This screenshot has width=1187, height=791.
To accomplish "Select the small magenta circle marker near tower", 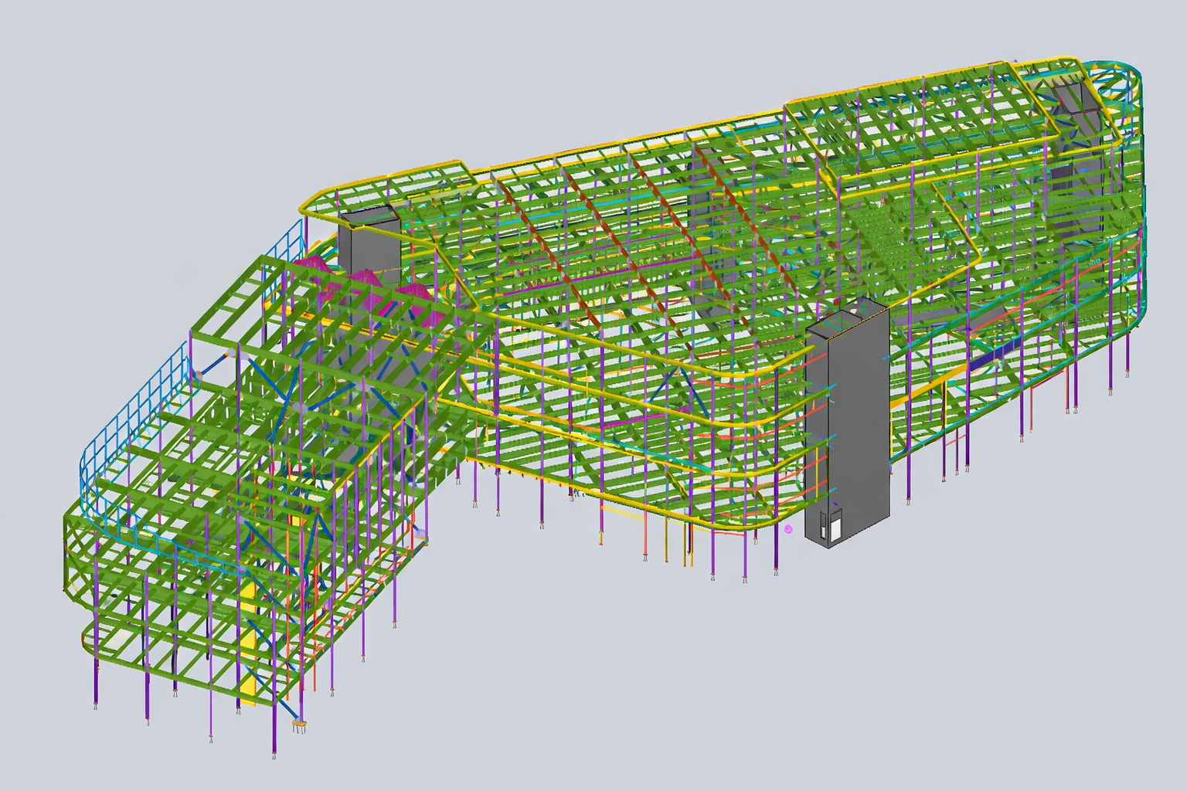I will 788,530.
